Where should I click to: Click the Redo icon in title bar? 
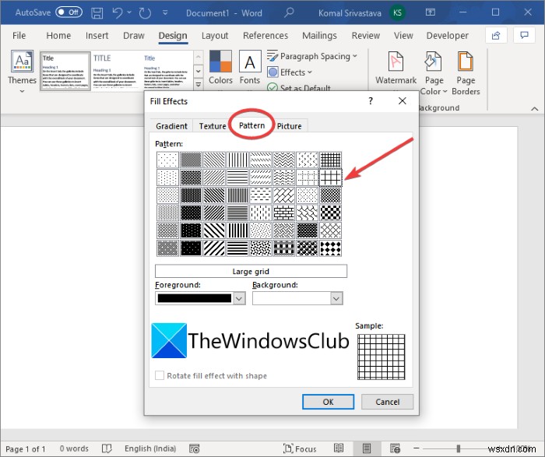tap(145, 13)
